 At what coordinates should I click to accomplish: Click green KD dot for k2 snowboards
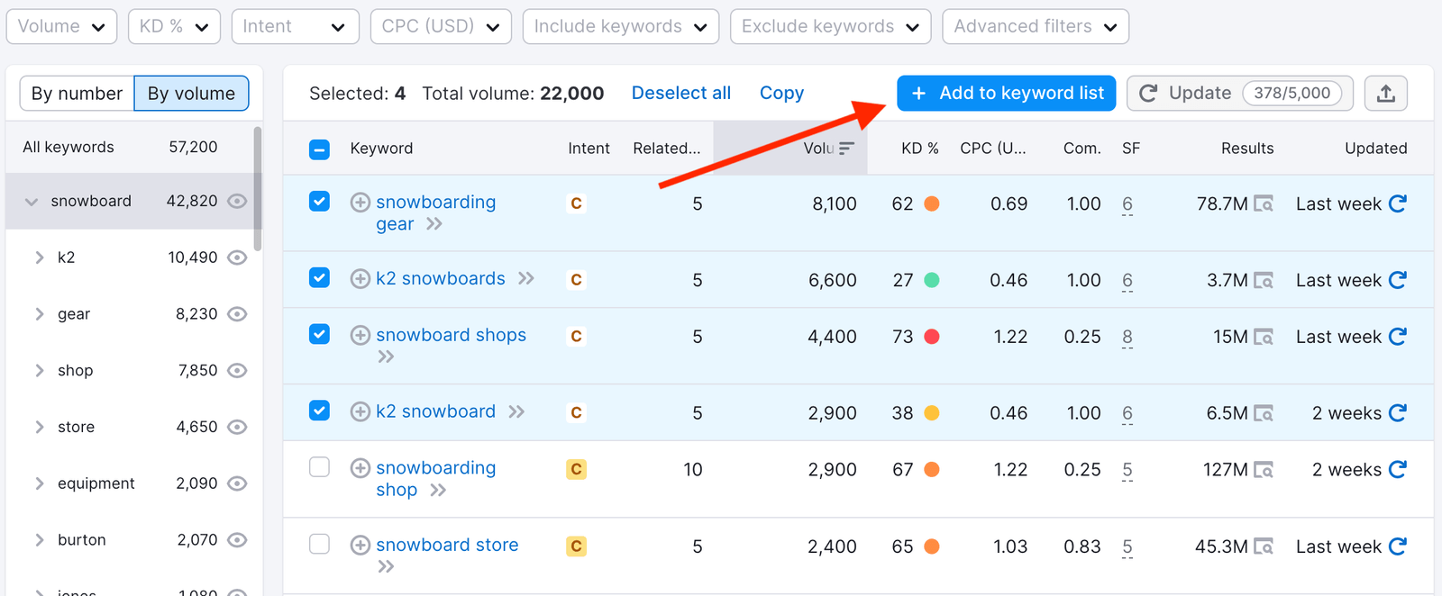click(932, 280)
